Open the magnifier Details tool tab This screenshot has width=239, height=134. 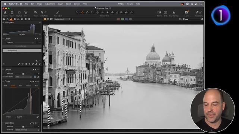pos(22,19)
